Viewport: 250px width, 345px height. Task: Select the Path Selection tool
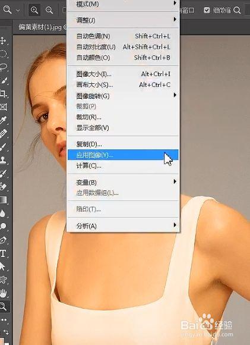2,266
